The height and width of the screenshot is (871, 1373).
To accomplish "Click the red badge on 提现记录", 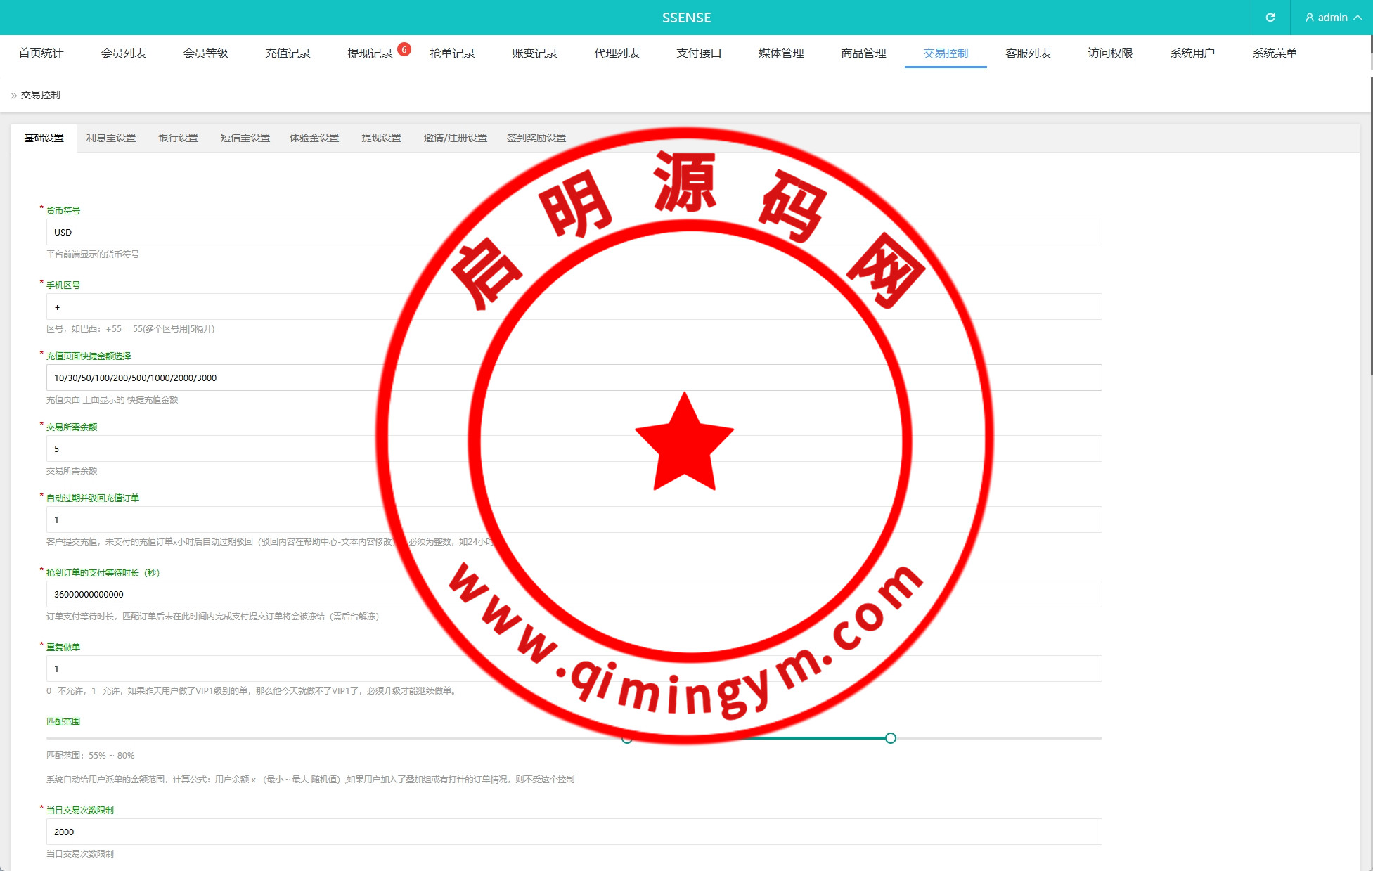I will [404, 49].
